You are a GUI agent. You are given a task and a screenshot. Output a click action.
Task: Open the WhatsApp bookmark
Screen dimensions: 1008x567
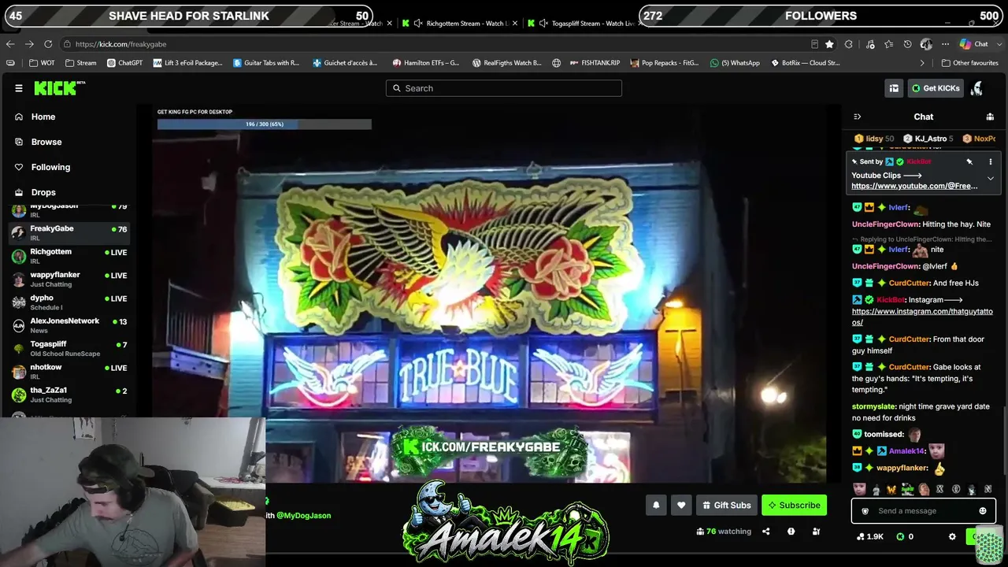click(734, 63)
